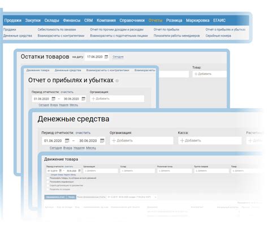Open Отчет о прибылях и убытках submenu link
Image resolution: width=268 pixels, height=227 pixels.
pyautogui.click(x=226, y=29)
